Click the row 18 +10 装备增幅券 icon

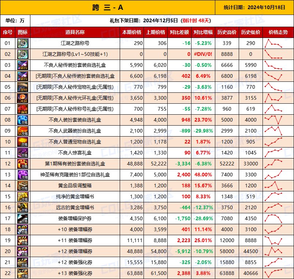click(23, 229)
